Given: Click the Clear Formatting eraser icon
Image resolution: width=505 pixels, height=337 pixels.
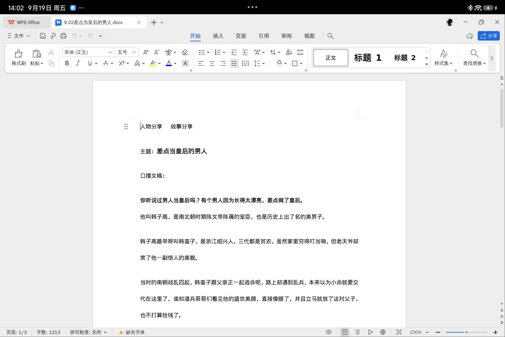Looking at the screenshot, I should [185, 52].
